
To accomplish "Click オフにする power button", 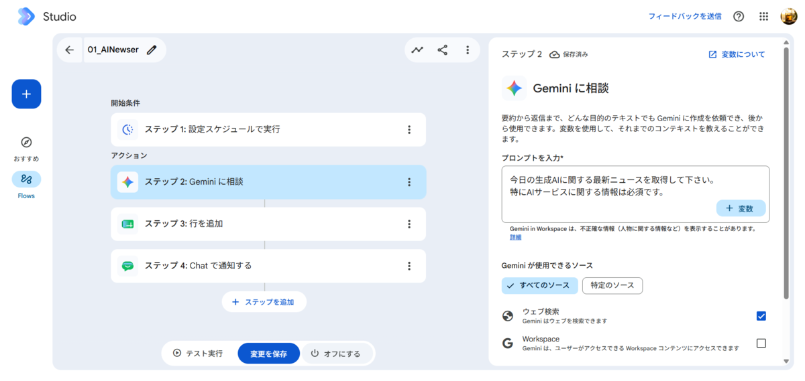I will (335, 354).
